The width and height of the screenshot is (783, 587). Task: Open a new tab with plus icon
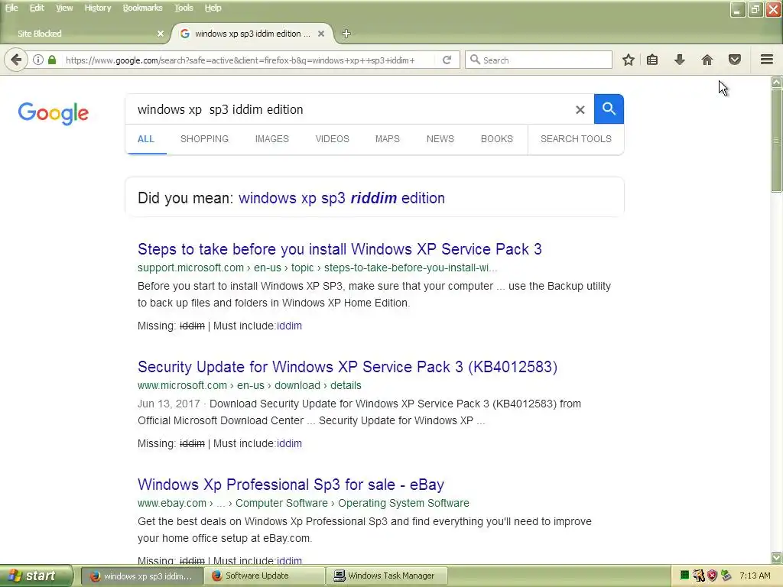(x=346, y=34)
